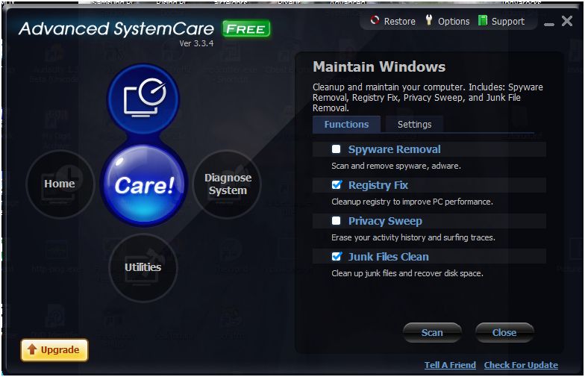Open the Check For Update link
The image size is (585, 377).
(521, 365)
